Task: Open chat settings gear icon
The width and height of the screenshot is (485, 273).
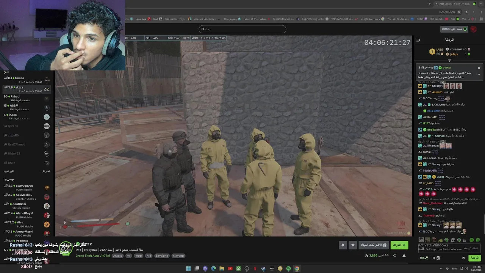Action: coord(463,258)
